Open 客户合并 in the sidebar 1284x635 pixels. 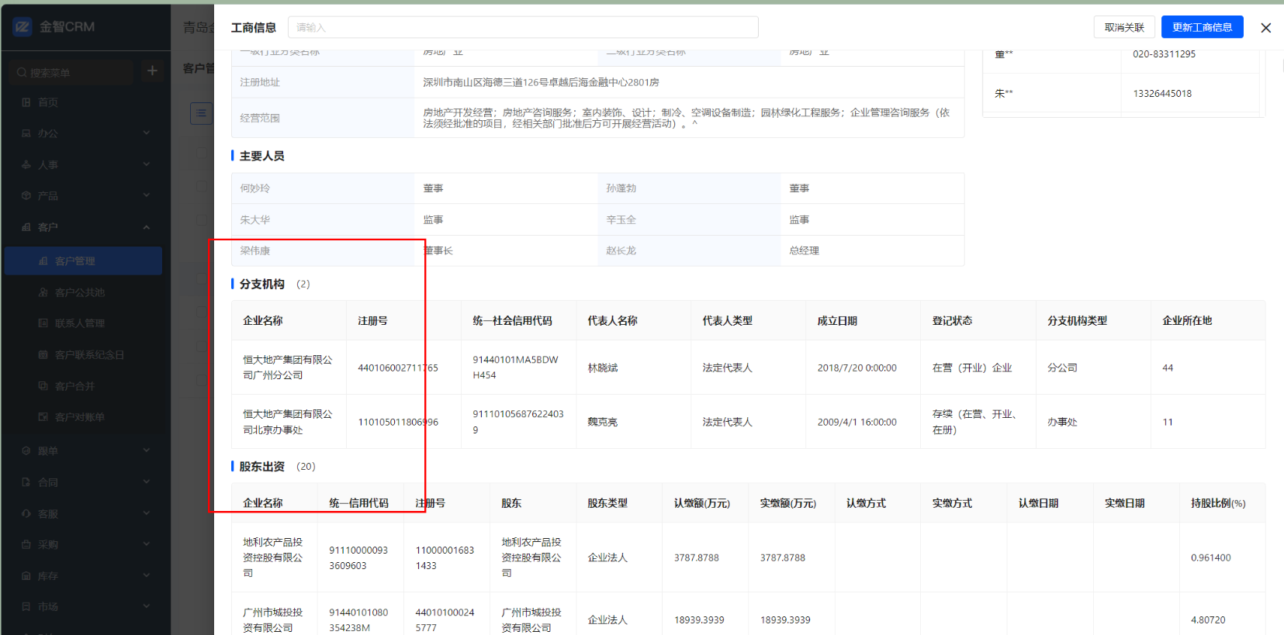pos(84,385)
